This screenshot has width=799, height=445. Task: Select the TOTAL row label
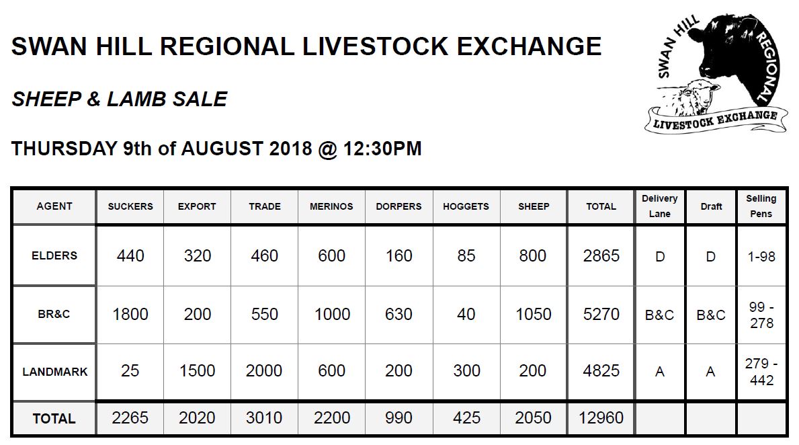[x=54, y=419]
